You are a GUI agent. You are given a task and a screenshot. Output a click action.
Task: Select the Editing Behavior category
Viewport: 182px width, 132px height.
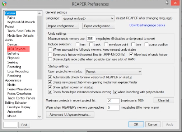(16, 103)
